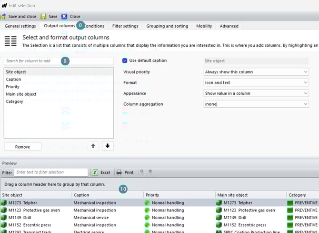Click the group-by drag area text
The height and width of the screenshot is (233, 319).
[55, 184]
